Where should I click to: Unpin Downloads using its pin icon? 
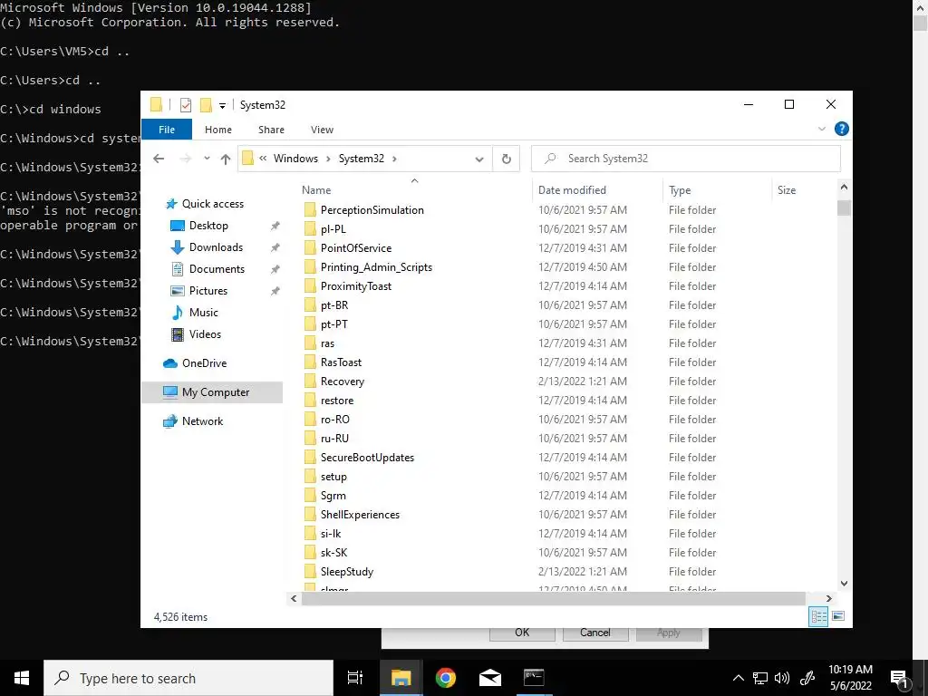click(x=275, y=247)
